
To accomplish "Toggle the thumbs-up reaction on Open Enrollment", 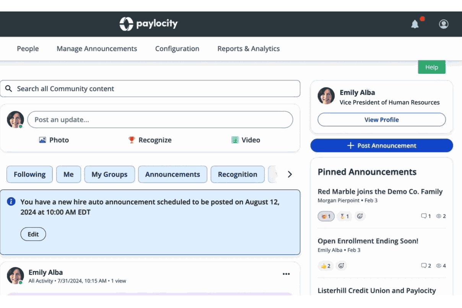I will (325, 266).
